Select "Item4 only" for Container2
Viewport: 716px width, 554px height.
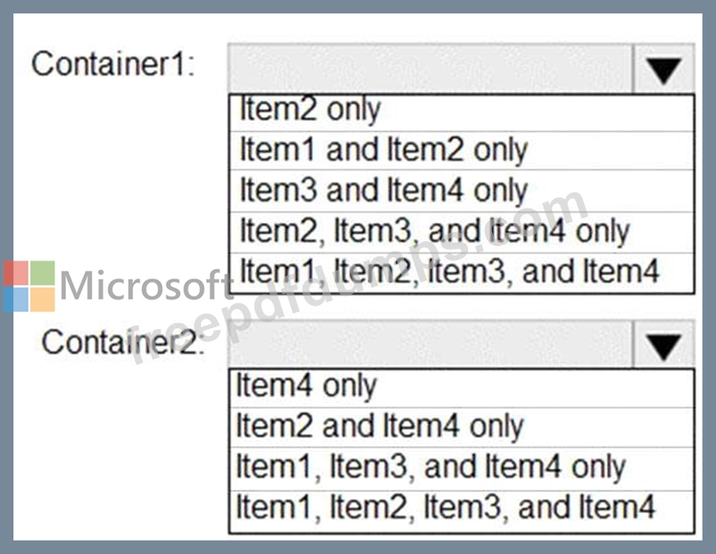461,388
